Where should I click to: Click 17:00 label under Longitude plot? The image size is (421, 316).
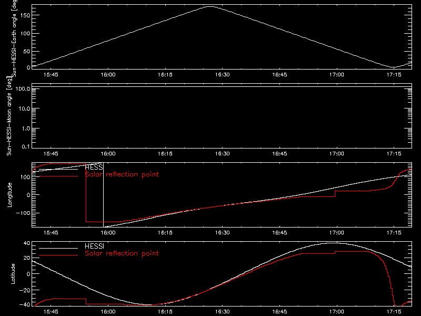337,232
